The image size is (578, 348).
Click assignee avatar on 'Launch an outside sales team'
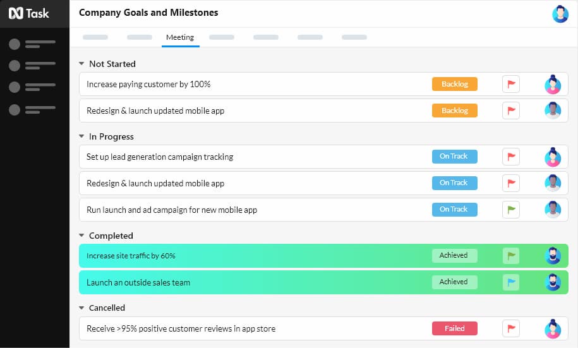[x=553, y=282]
